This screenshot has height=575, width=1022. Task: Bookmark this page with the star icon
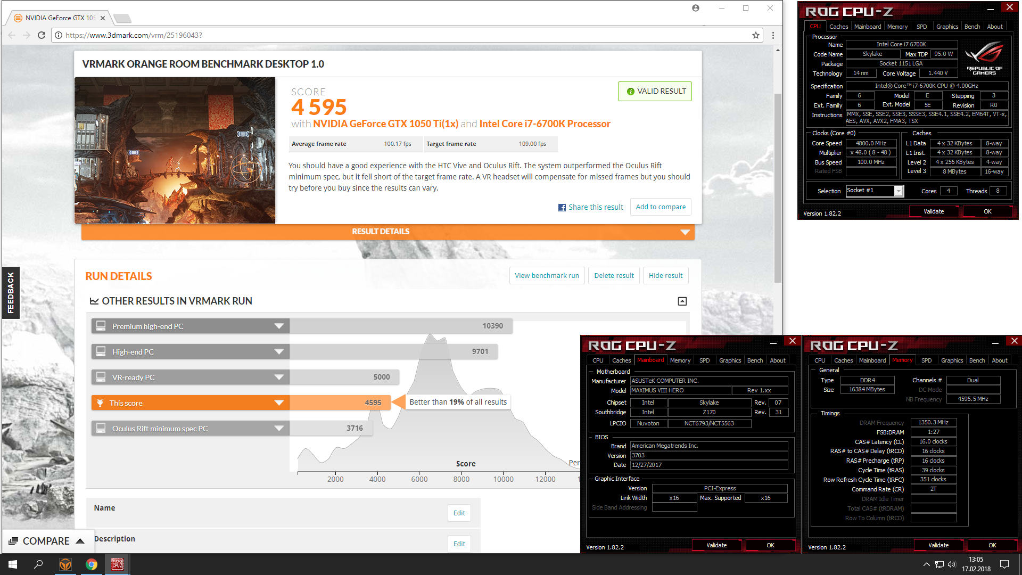tap(756, 35)
